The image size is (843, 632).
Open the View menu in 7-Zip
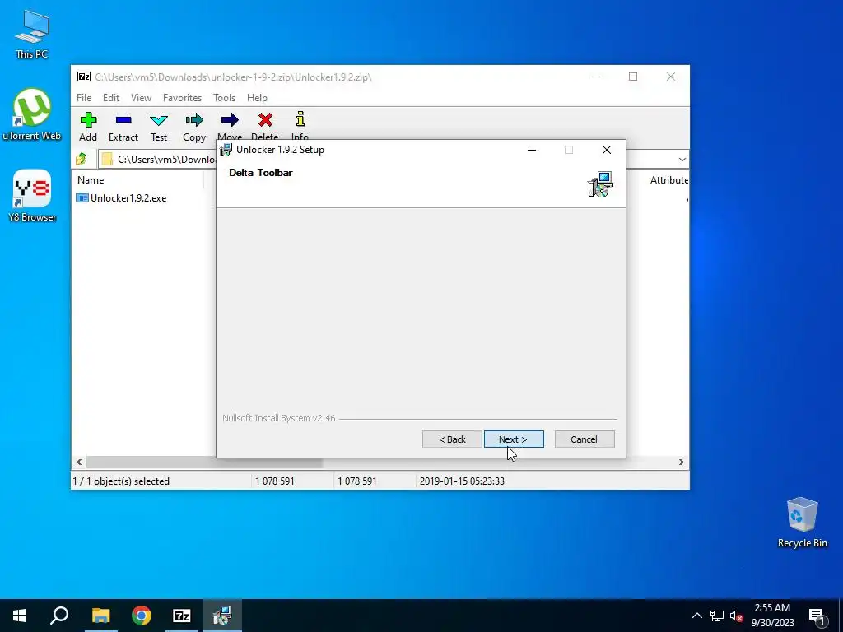[141, 98]
